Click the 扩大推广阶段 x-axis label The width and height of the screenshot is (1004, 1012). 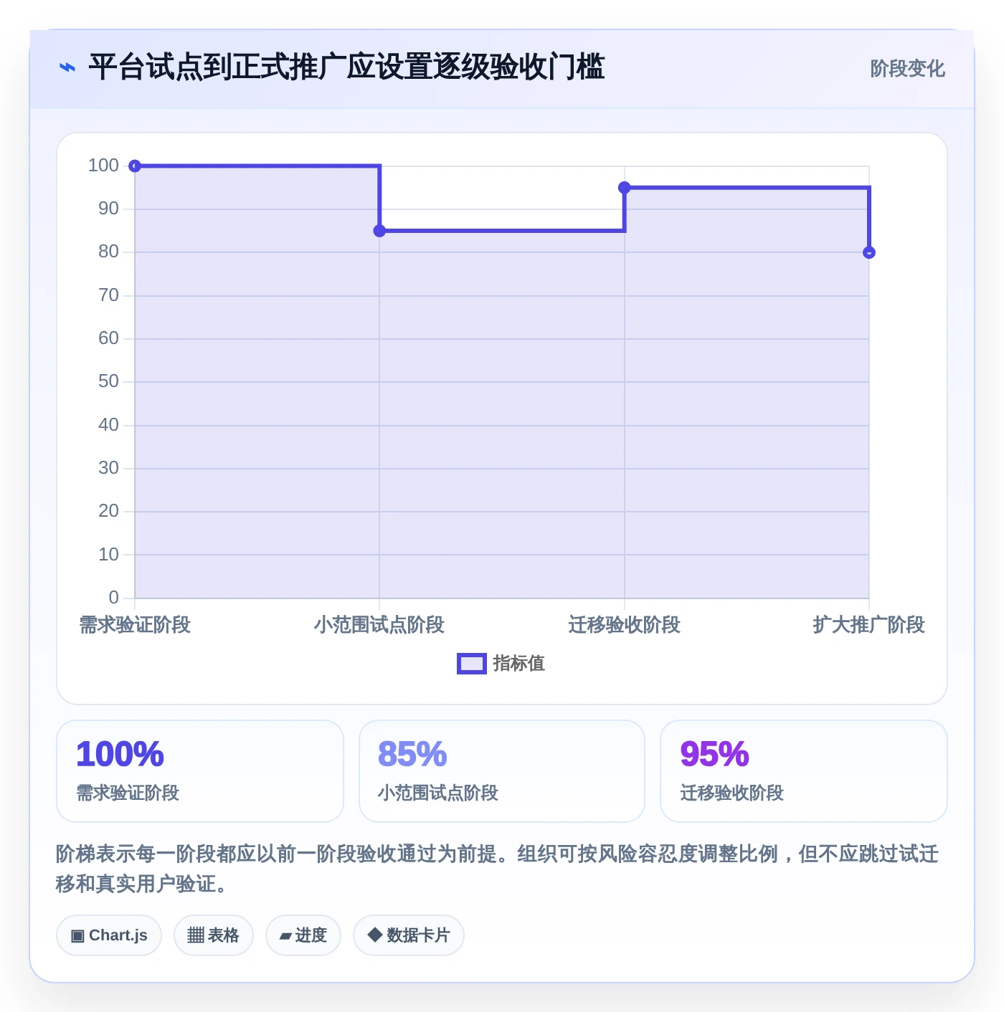coord(869,625)
